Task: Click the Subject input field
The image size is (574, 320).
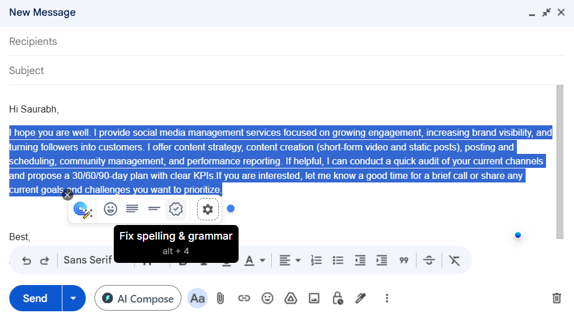Action: click(x=286, y=71)
